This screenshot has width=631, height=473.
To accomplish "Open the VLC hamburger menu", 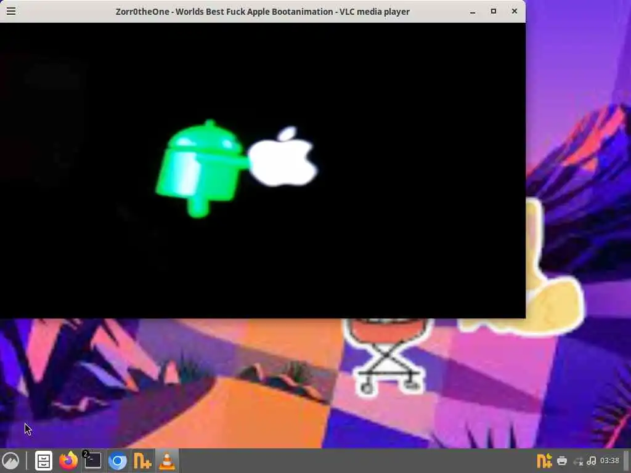I will pos(11,11).
